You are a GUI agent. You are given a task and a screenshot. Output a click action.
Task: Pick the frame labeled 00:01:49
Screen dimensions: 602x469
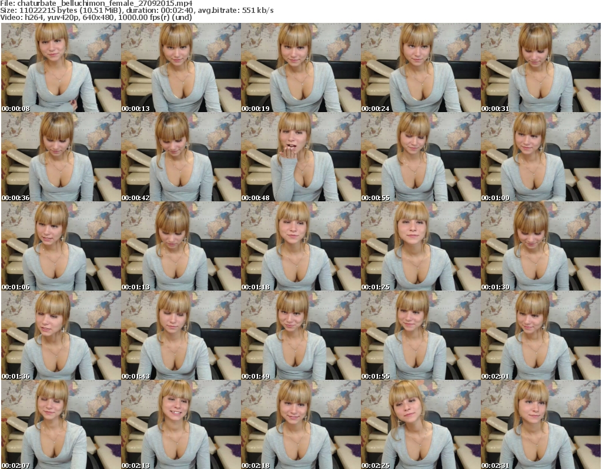(x=301, y=336)
